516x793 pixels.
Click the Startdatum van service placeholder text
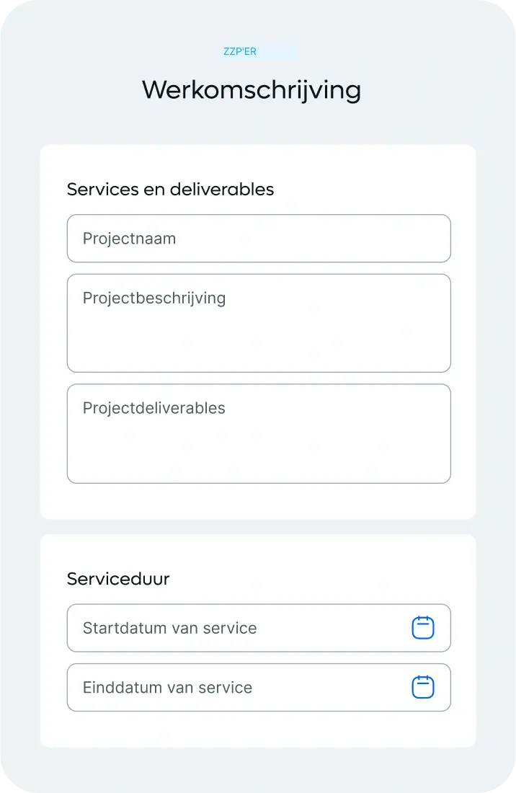pos(170,628)
